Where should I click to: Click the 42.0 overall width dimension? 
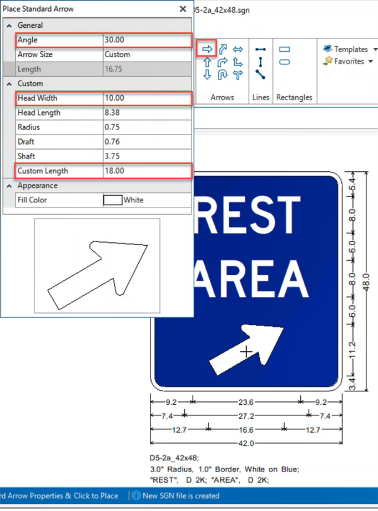tap(246, 443)
